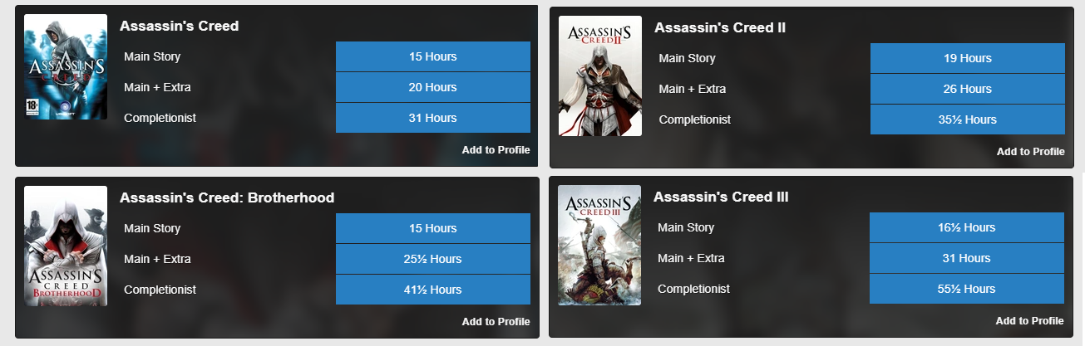
Task: Click Add to Profile under Brotherhood
Action: 496,321
